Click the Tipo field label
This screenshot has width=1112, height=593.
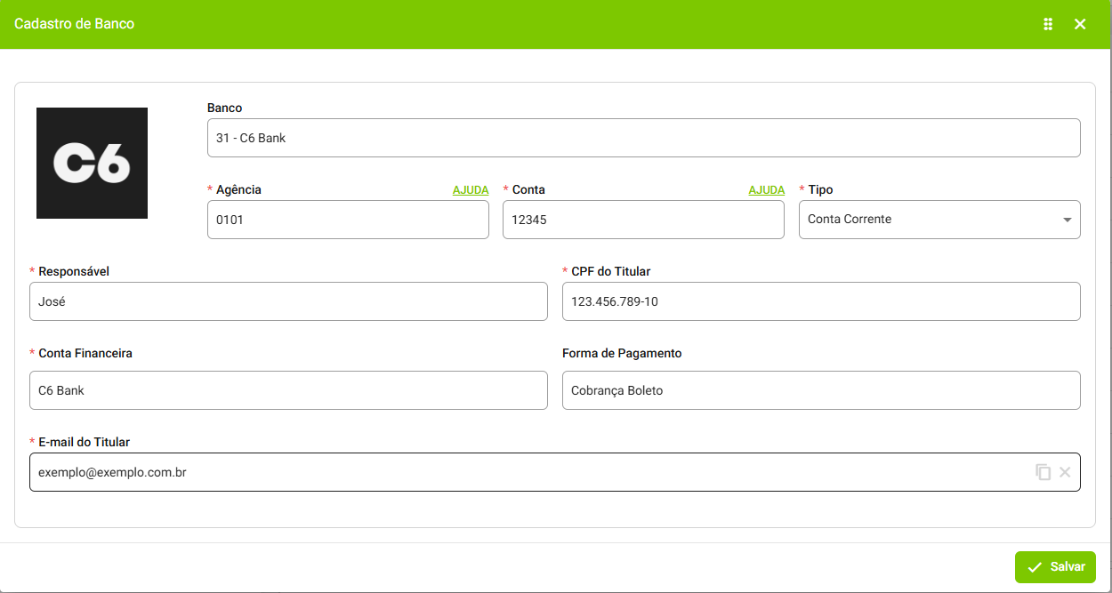click(820, 189)
